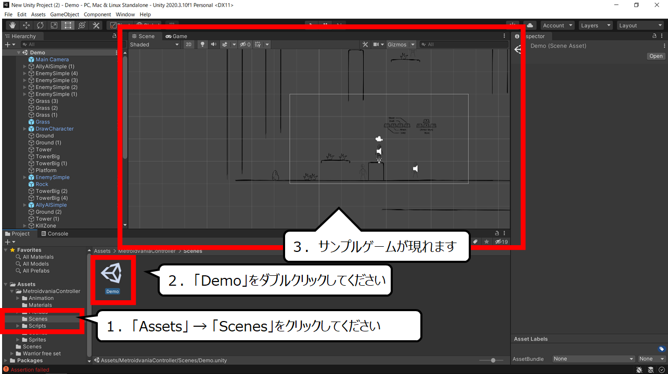Open Scene view component tools icon

[365, 45]
